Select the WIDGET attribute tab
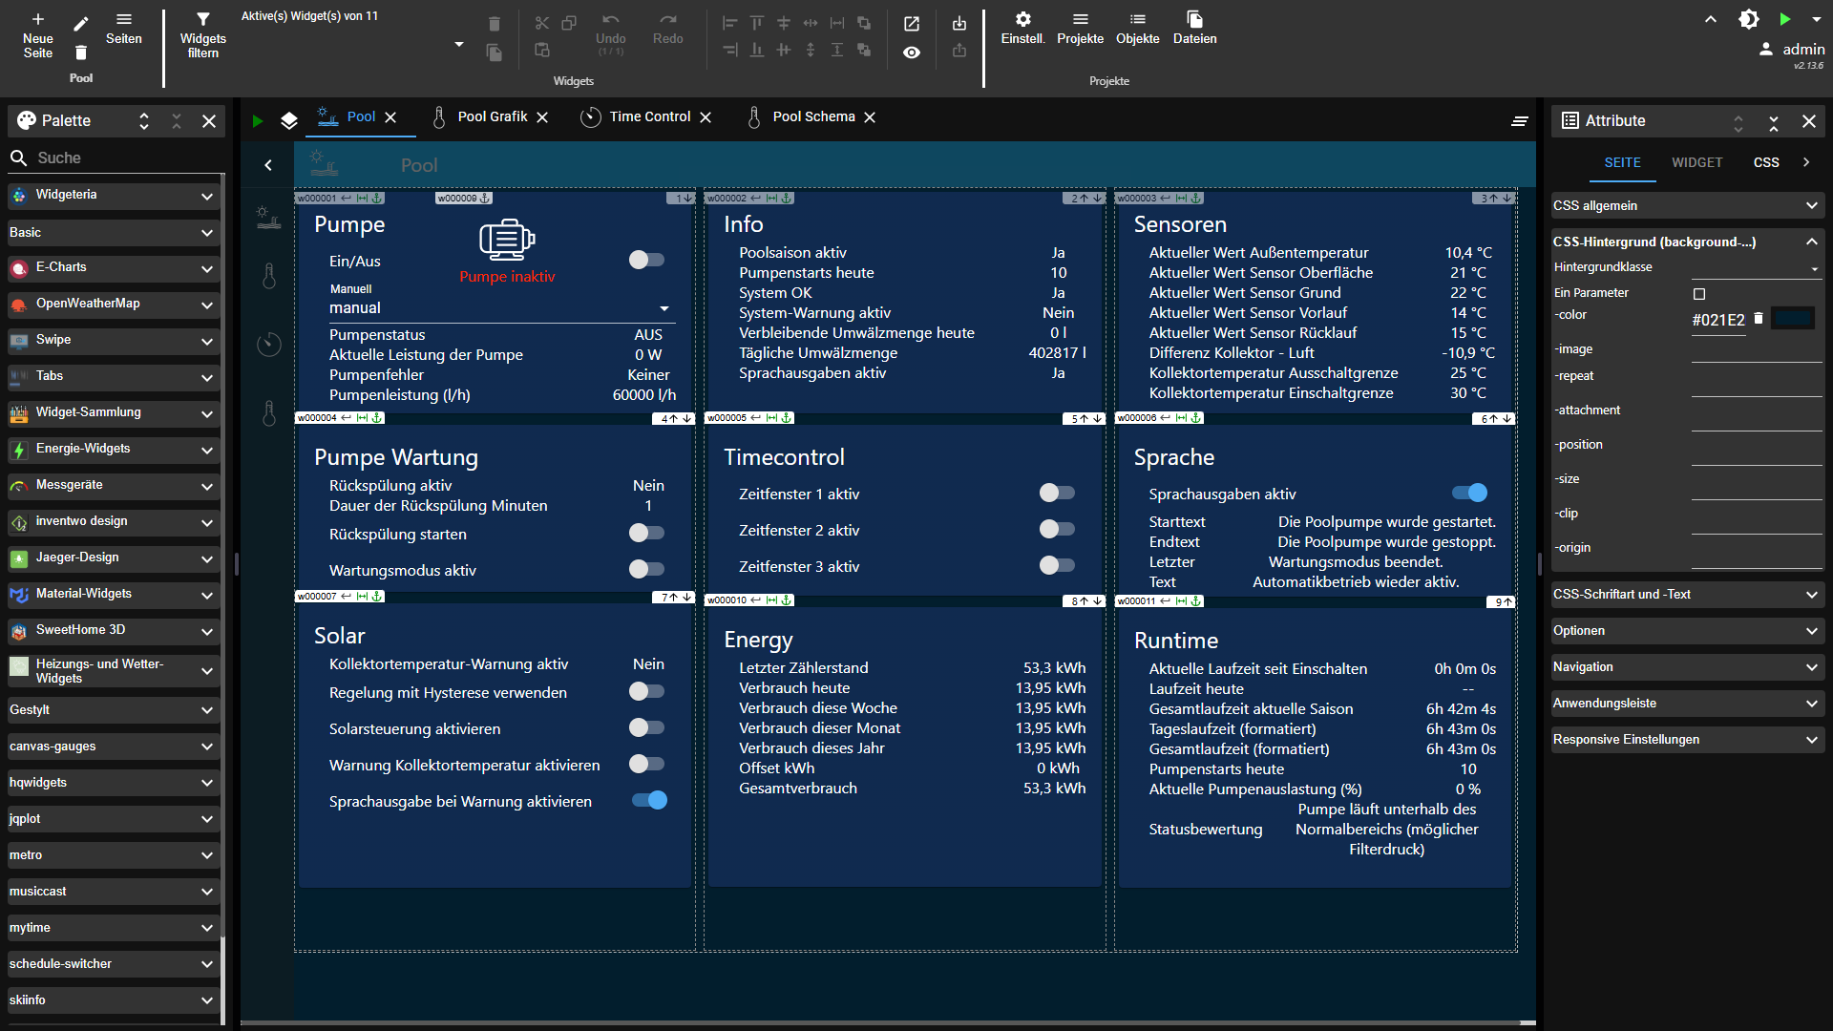Viewport: 1833px width, 1031px height. coord(1696,162)
